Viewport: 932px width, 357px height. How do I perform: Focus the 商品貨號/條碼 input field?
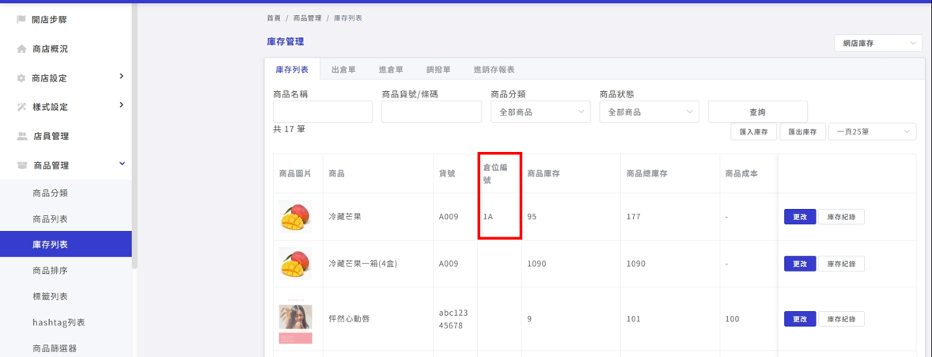[431, 112]
